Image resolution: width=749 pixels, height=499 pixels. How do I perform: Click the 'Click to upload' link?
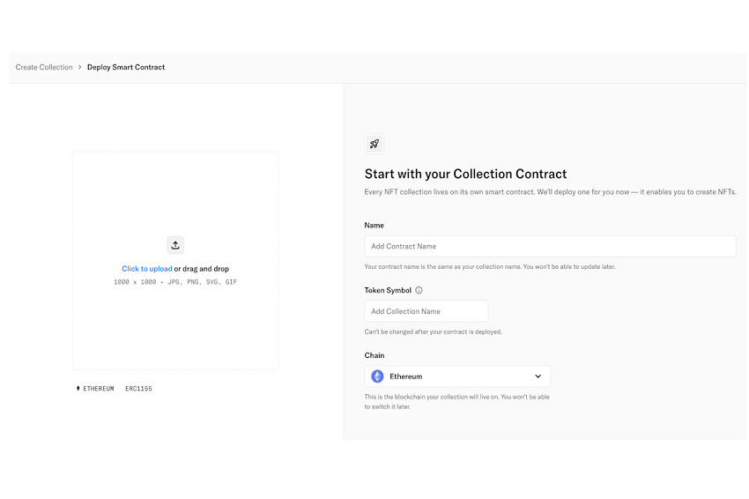click(x=146, y=269)
